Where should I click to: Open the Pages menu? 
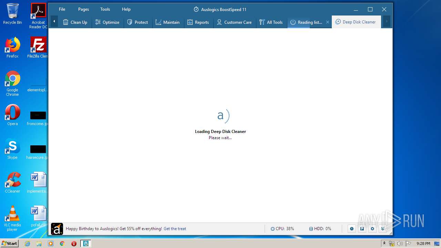pyautogui.click(x=83, y=9)
